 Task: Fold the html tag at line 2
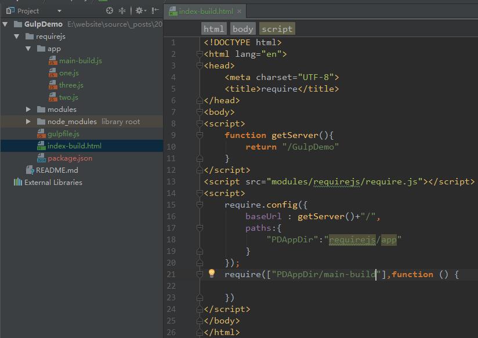pyautogui.click(x=200, y=54)
